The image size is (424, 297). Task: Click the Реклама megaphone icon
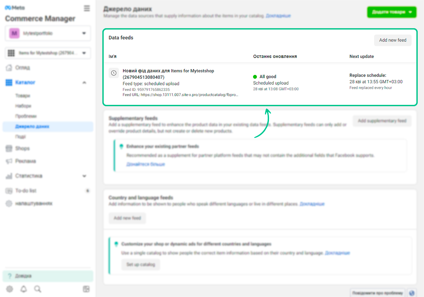coord(9,161)
